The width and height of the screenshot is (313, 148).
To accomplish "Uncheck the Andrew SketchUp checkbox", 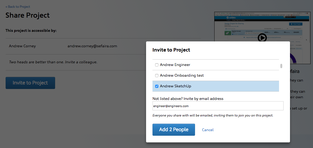I will pyautogui.click(x=157, y=86).
